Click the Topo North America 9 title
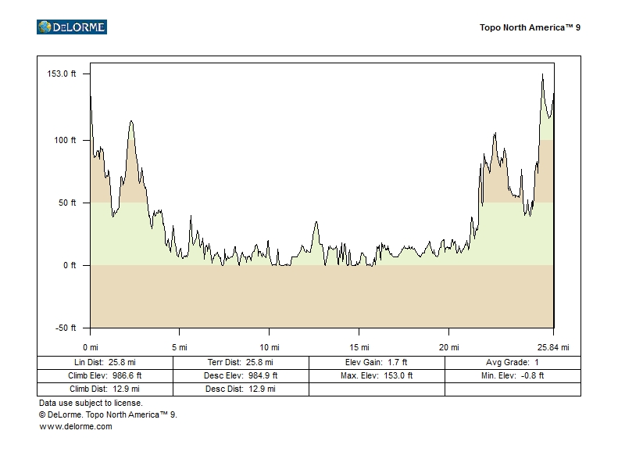This screenshot has height=452, width=618. (x=530, y=27)
